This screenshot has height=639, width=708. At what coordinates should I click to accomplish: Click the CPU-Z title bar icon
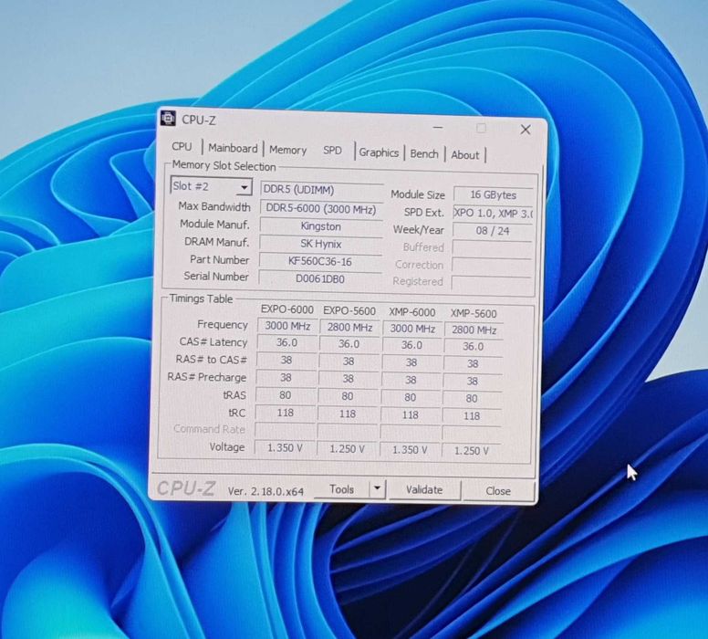(x=168, y=118)
